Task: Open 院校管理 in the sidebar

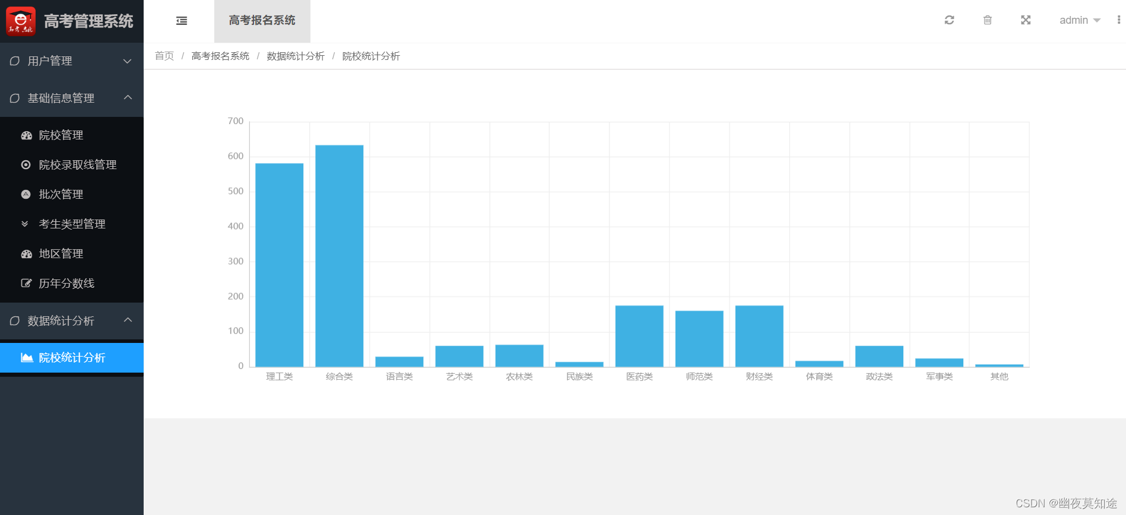Action: pyautogui.click(x=72, y=135)
